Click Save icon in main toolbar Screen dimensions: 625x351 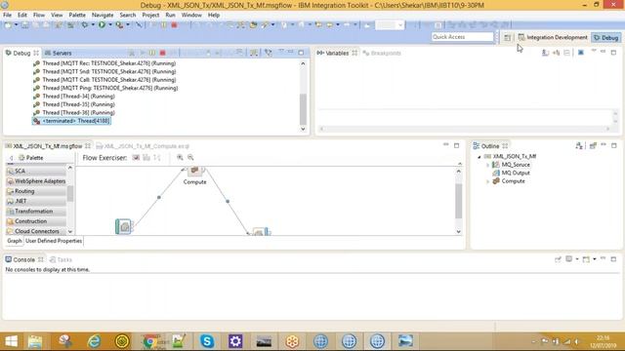pyautogui.click(x=24, y=24)
